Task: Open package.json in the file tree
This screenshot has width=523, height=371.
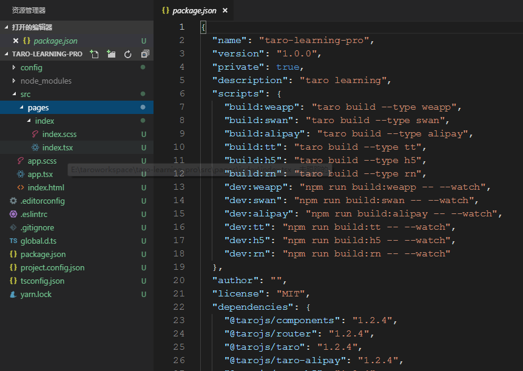Action: (76, 254)
